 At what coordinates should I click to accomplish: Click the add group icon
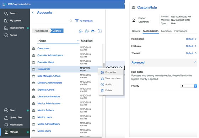coord(87,31)
